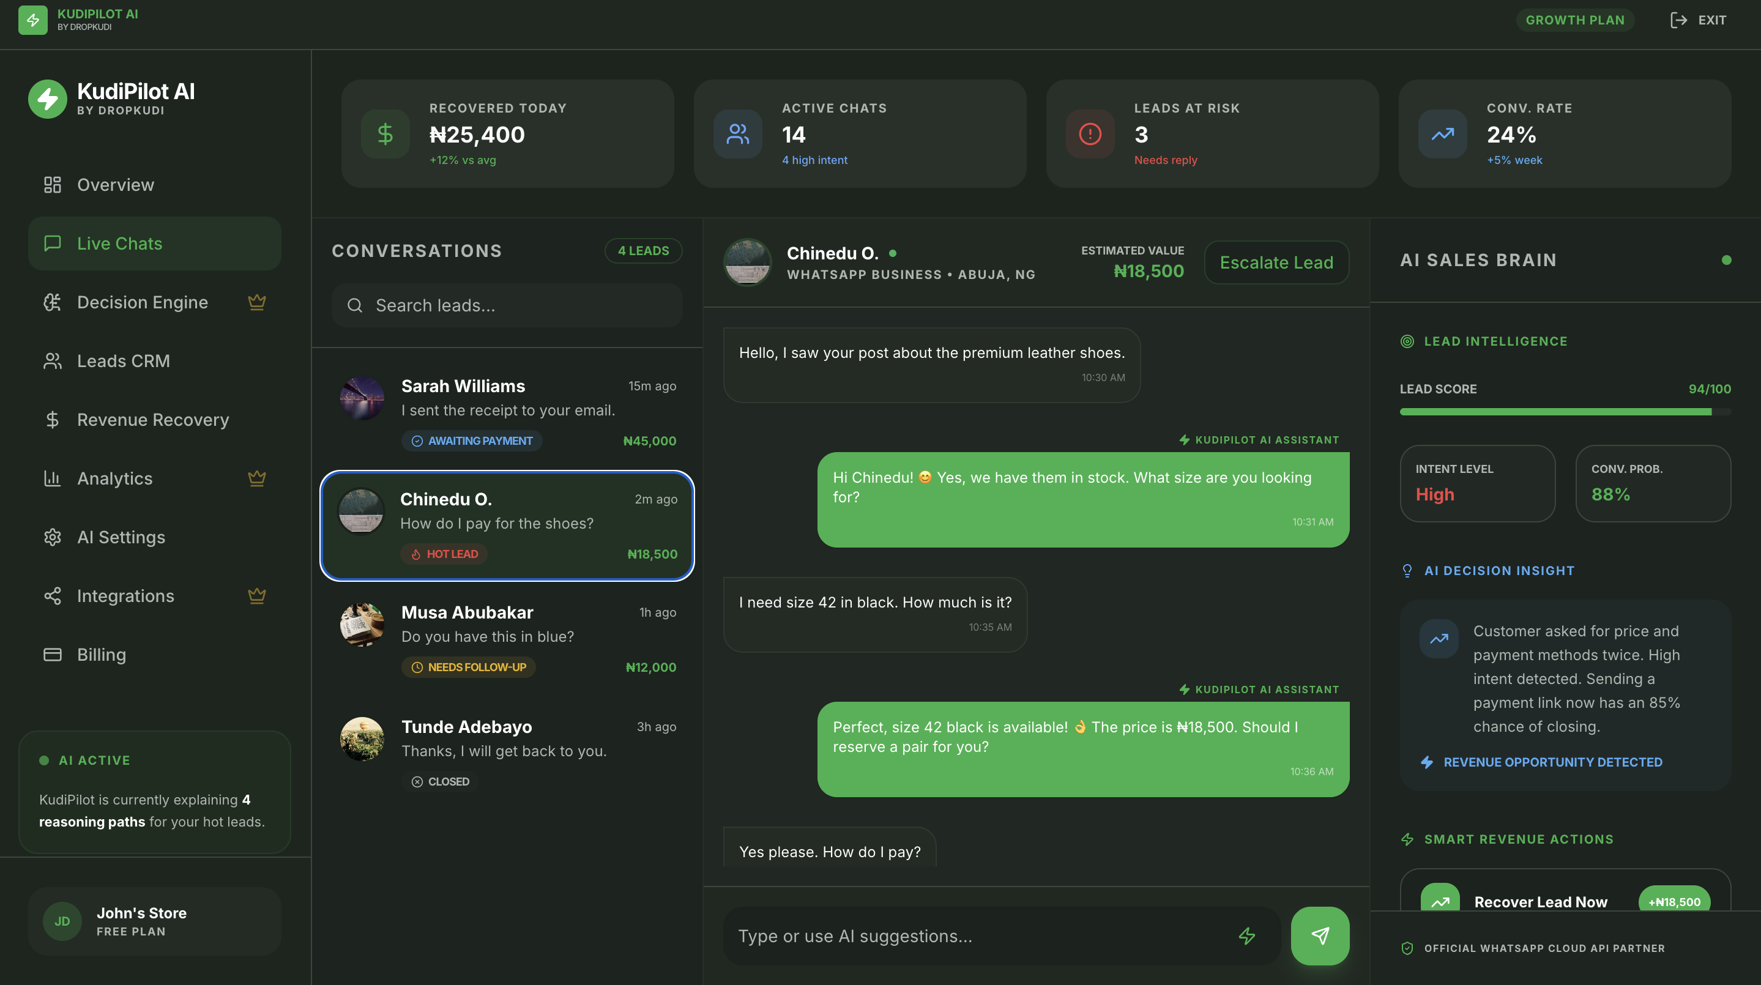Screen dimensions: 1761x985
Task: Click the JD avatar
Action: 62,921
